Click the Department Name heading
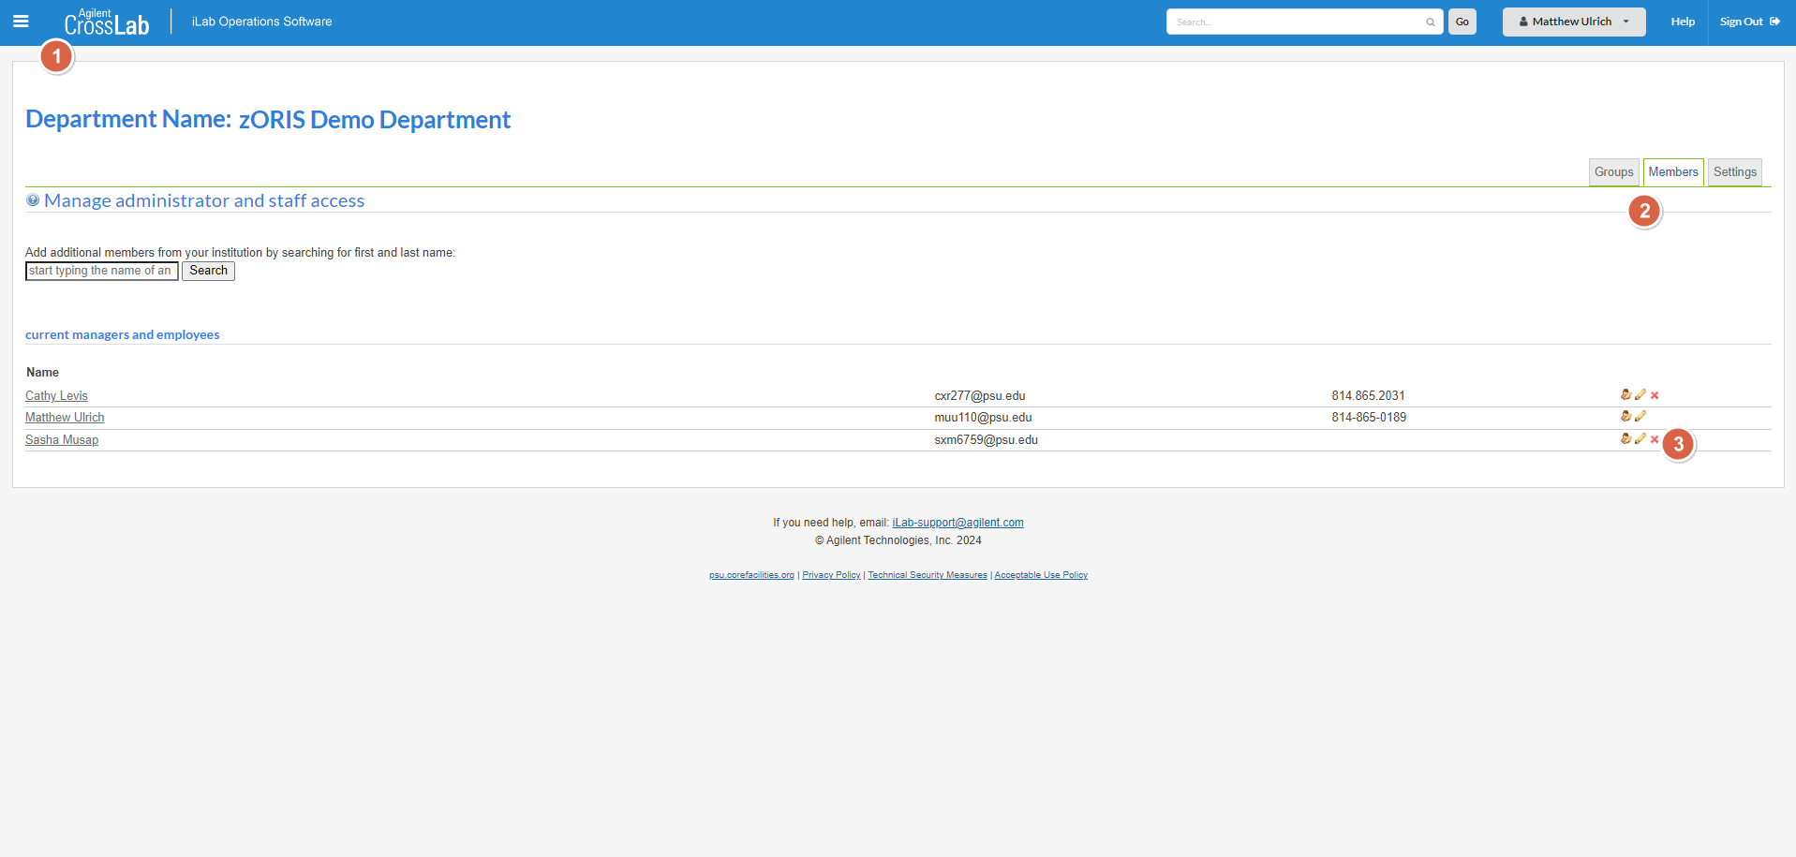The width and height of the screenshot is (1796, 857). tap(268, 120)
